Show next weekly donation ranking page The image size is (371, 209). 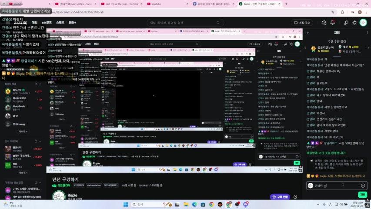[368, 47]
